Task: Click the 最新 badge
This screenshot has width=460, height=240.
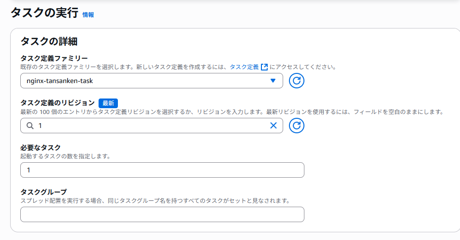Action: [x=108, y=103]
